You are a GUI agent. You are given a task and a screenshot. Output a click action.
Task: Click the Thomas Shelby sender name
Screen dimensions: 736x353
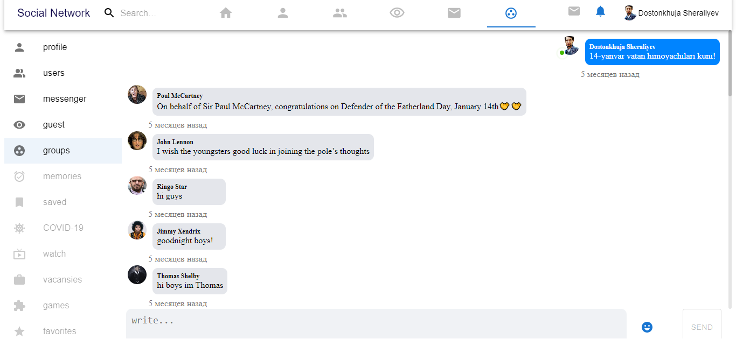click(x=178, y=276)
